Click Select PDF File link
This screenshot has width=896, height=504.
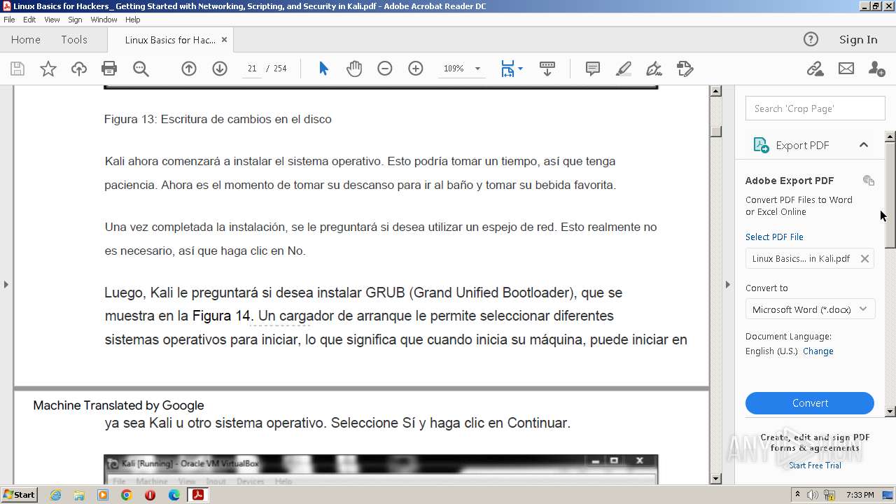tap(774, 237)
